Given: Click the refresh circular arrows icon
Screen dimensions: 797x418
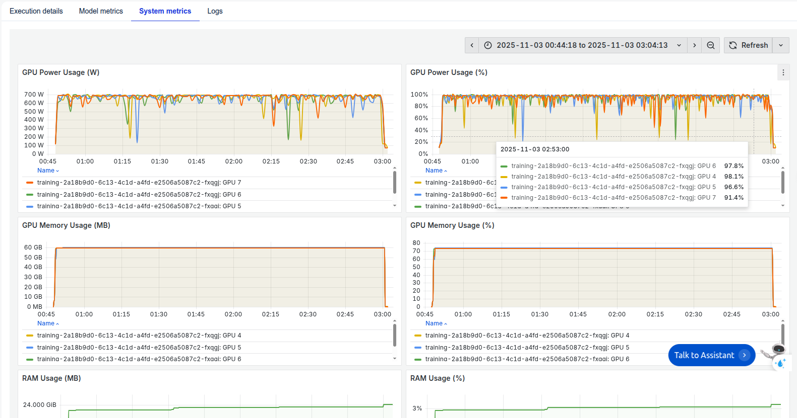Looking at the screenshot, I should pyautogui.click(x=733, y=45).
